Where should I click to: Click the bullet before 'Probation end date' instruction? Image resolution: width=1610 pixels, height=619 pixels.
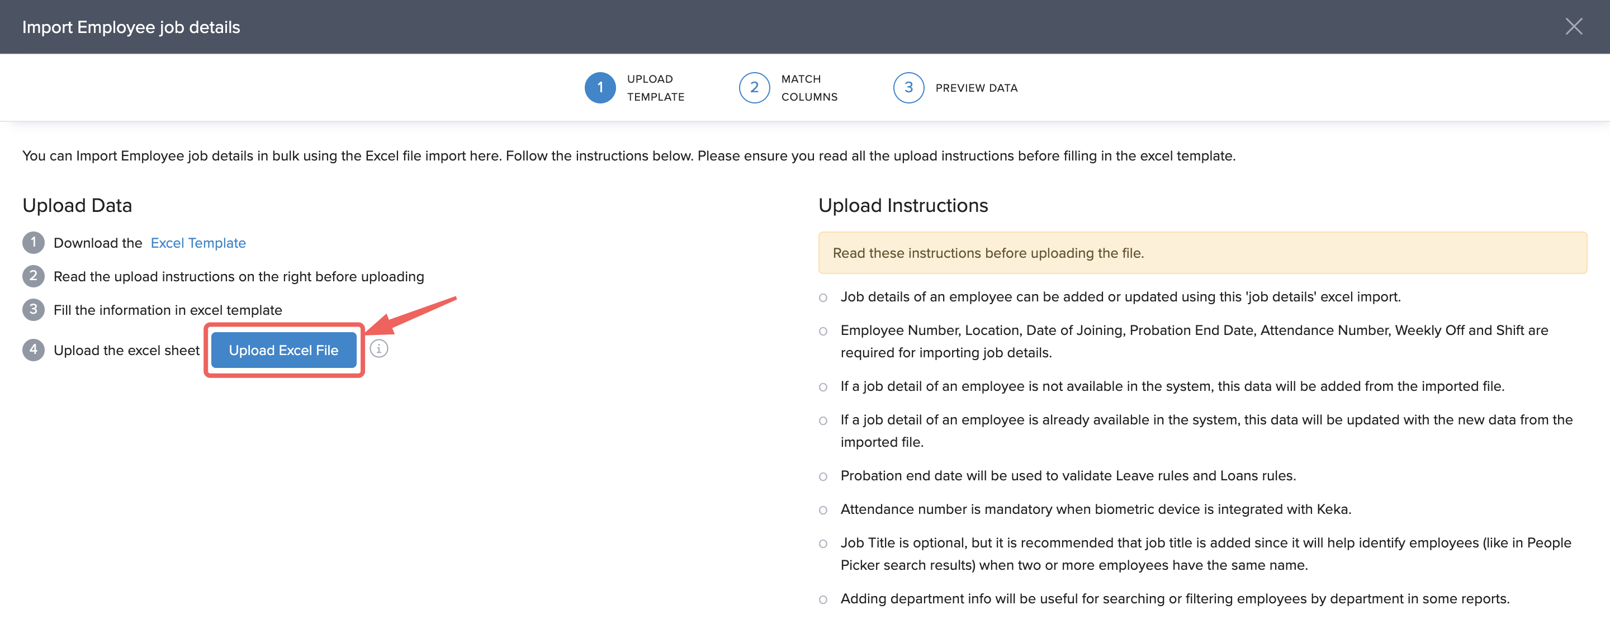point(823,477)
